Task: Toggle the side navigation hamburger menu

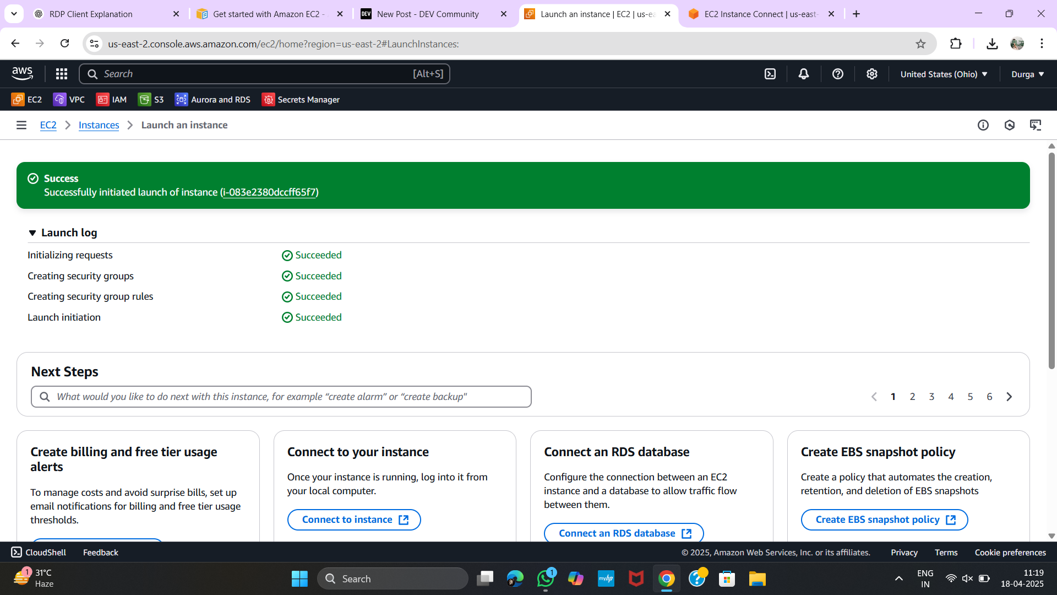Action: [21, 125]
